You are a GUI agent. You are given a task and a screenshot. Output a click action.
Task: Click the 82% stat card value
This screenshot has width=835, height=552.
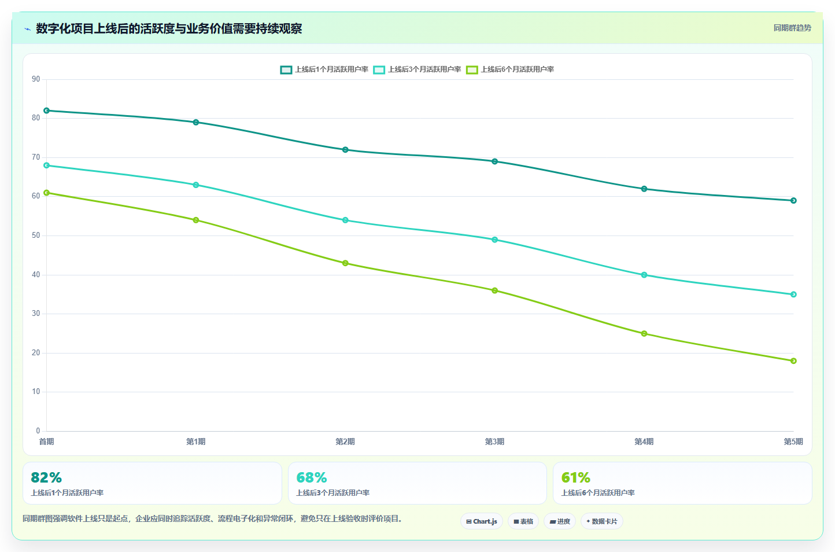coord(46,477)
